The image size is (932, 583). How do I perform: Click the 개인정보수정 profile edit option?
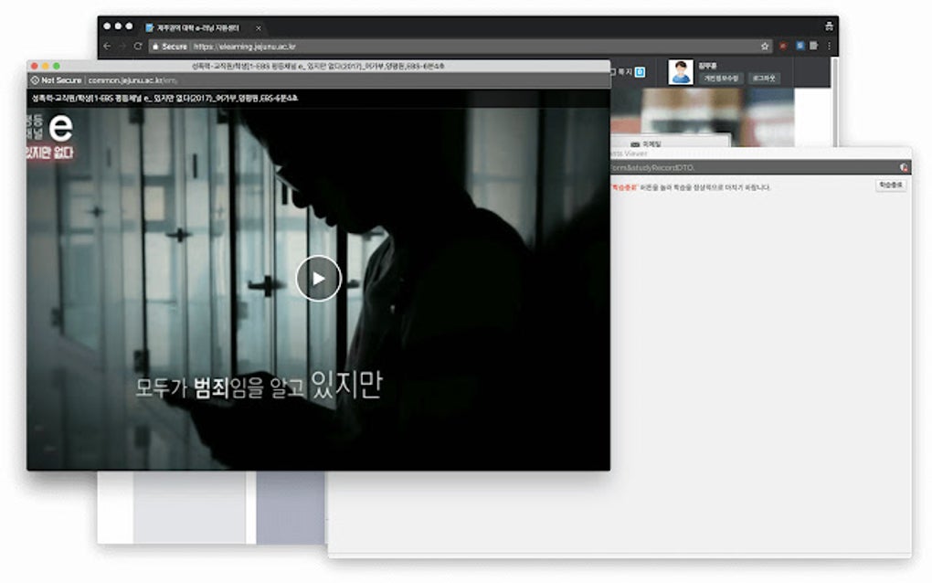click(x=722, y=79)
